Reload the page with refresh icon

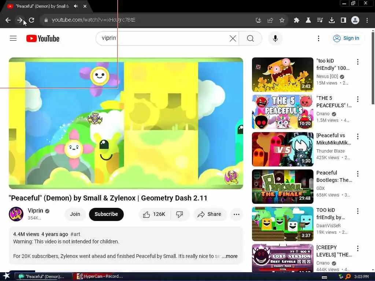coord(31,20)
